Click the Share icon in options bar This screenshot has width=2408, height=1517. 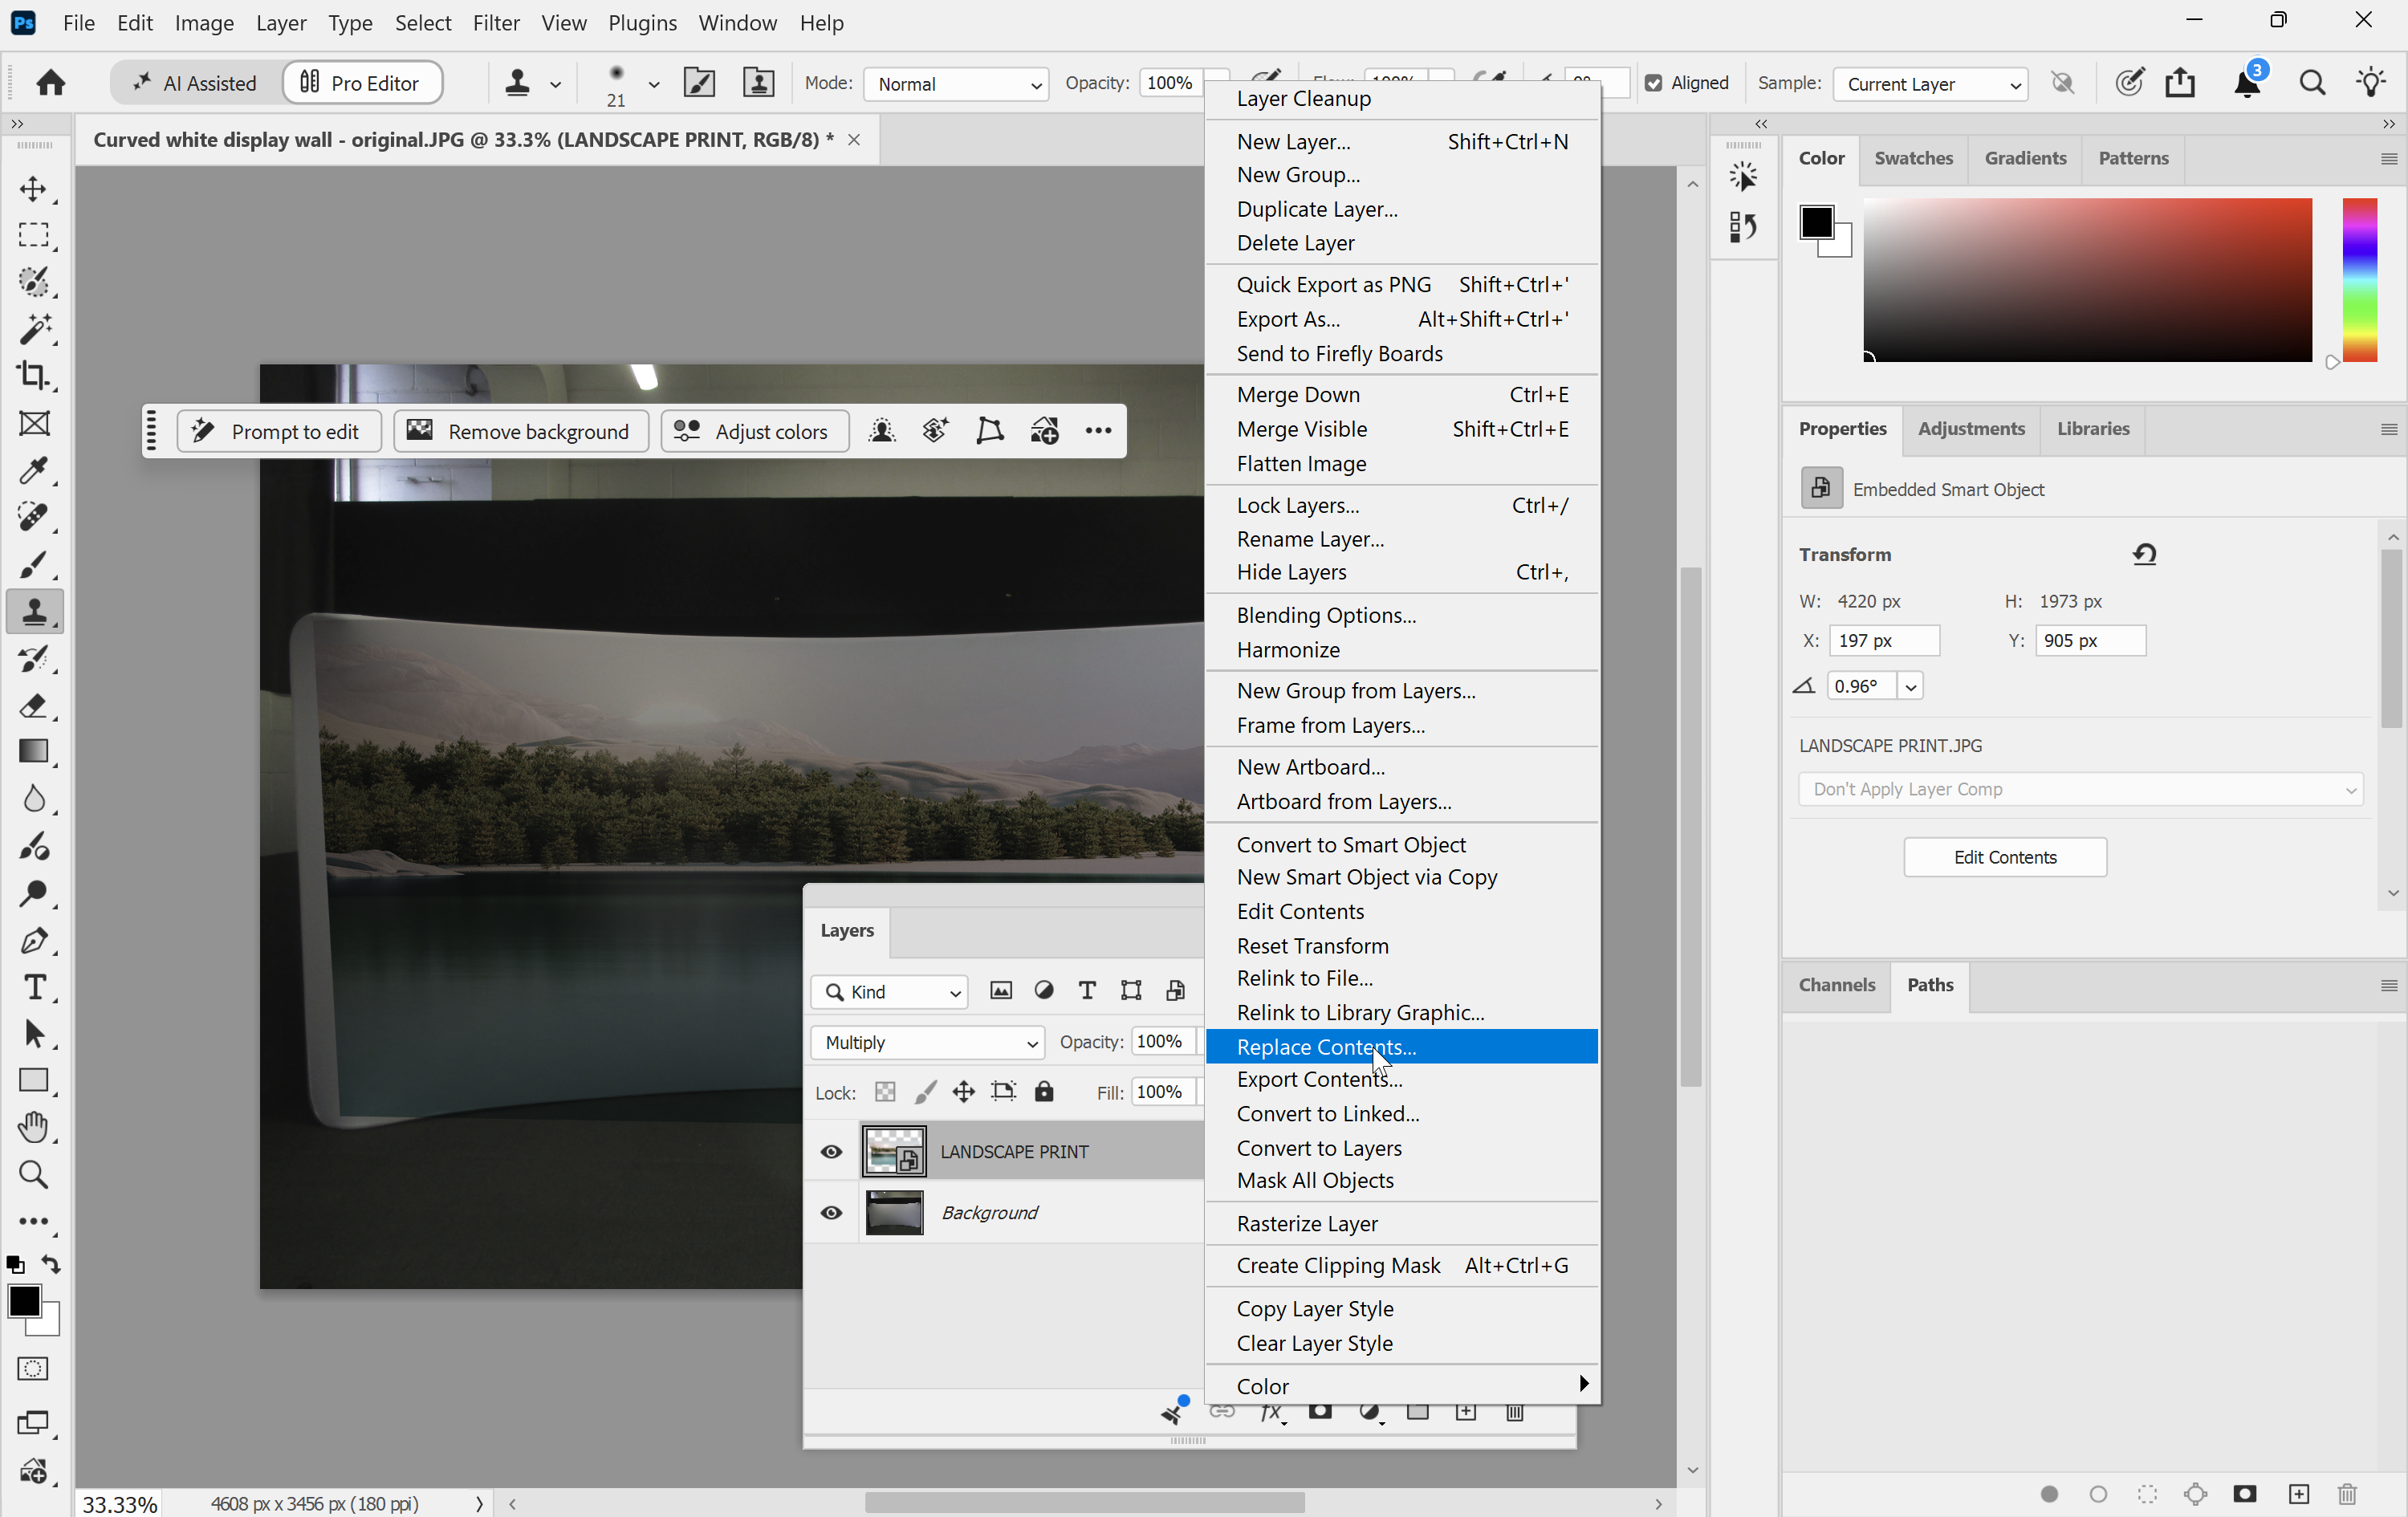pyautogui.click(x=2180, y=83)
